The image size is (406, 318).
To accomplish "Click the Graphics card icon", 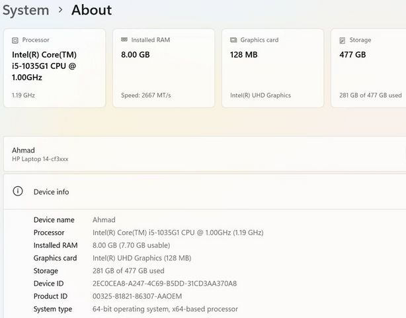I will pos(233,40).
